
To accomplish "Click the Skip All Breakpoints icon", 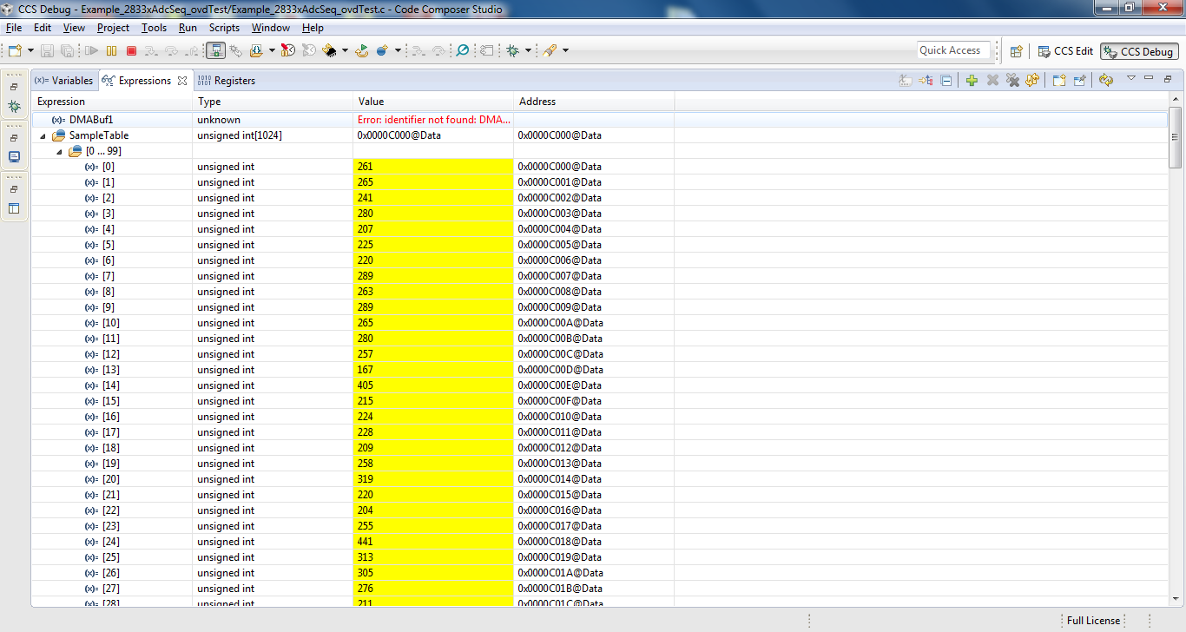I will point(463,51).
